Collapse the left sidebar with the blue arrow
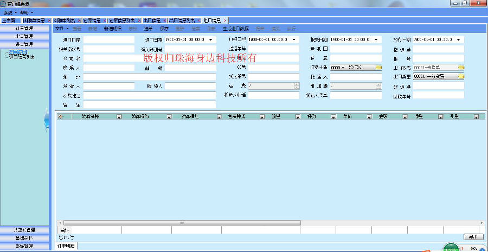The width and height of the screenshot is (488, 252). coord(47,121)
